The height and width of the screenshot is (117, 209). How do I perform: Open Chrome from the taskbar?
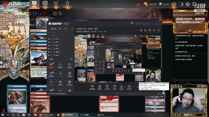coord(58,115)
